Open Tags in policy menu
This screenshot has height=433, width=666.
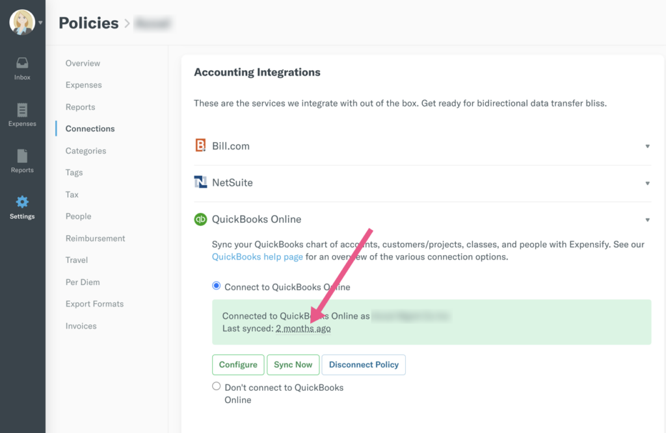pyautogui.click(x=74, y=173)
